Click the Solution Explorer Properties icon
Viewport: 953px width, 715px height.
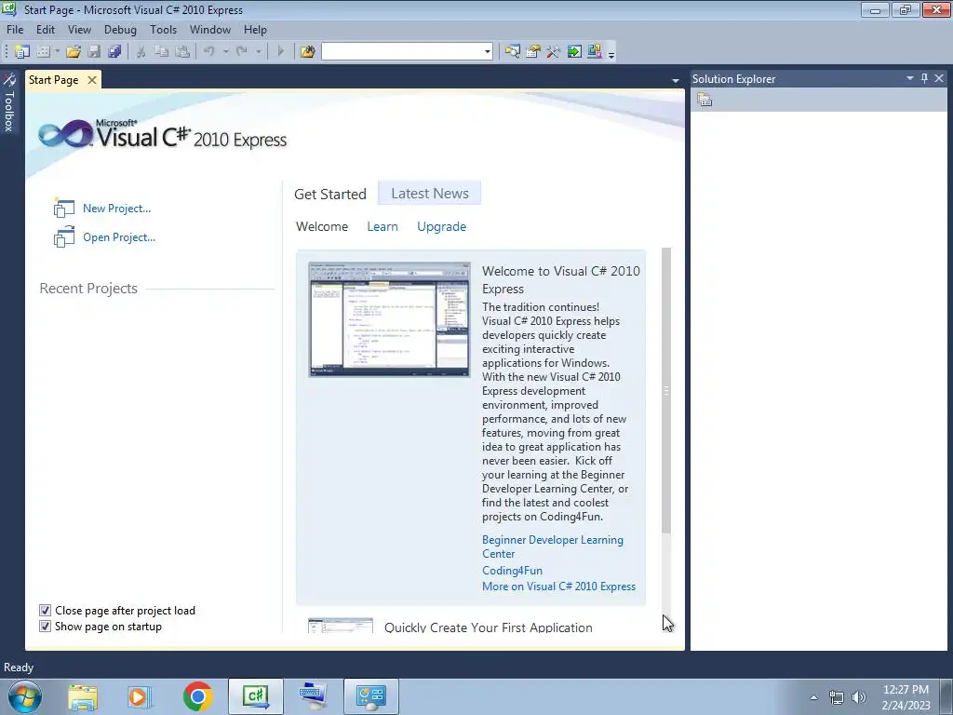705,100
